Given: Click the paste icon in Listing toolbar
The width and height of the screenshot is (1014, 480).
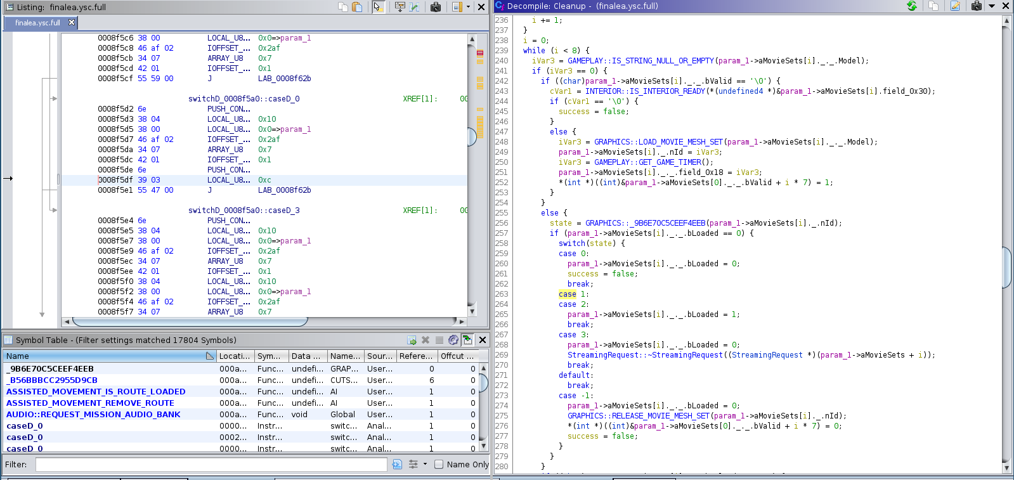Looking at the screenshot, I should tap(357, 7).
